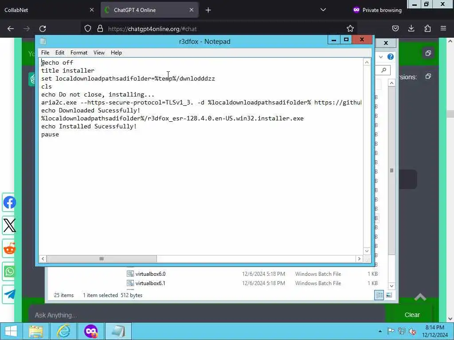454x340 pixels.
Task: Expand the Explorer ribbon chevron
Action: [381, 57]
